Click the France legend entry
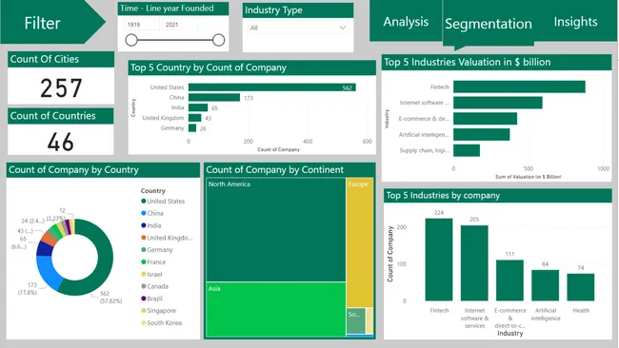Image resolution: width=619 pixels, height=348 pixels. point(153,262)
